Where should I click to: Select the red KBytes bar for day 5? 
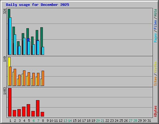click(x=28, y=110)
